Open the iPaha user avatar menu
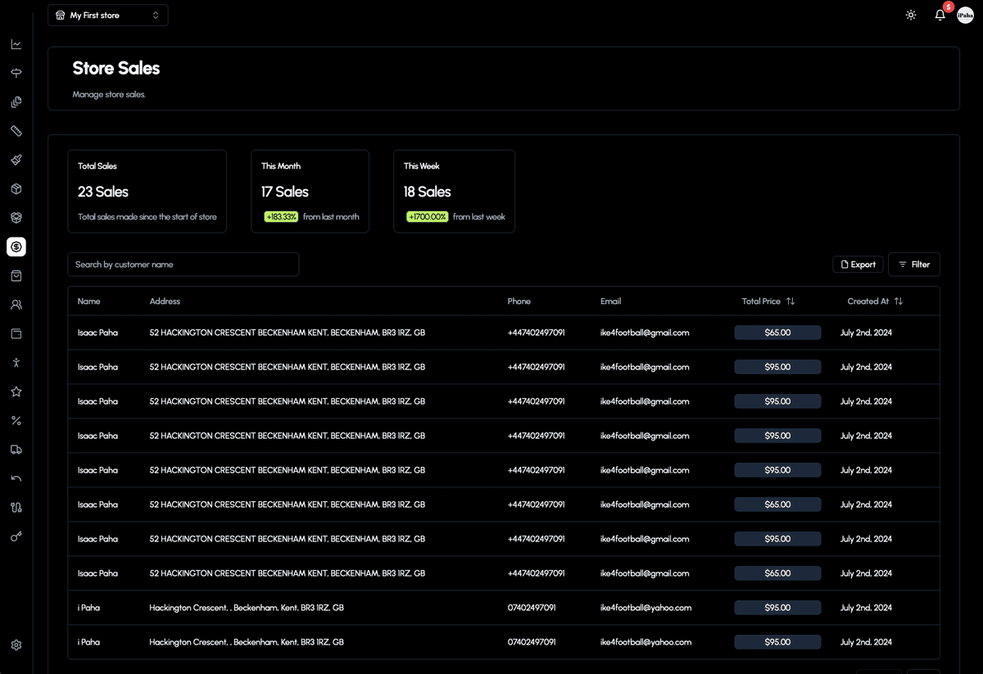 click(965, 16)
